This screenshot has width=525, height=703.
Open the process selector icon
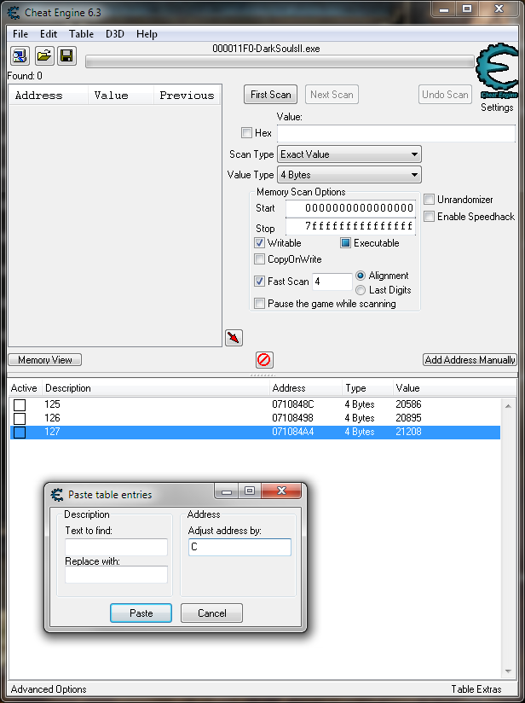(20, 56)
